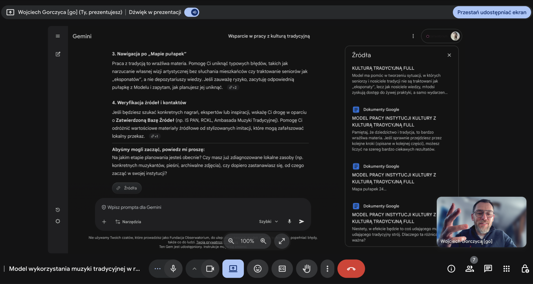Open Gemini activity history icon in sidebar
This screenshot has width=533, height=284.
(x=58, y=210)
